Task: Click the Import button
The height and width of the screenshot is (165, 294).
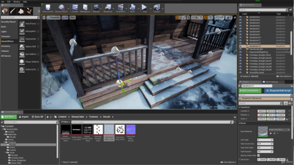Action: 23,117
